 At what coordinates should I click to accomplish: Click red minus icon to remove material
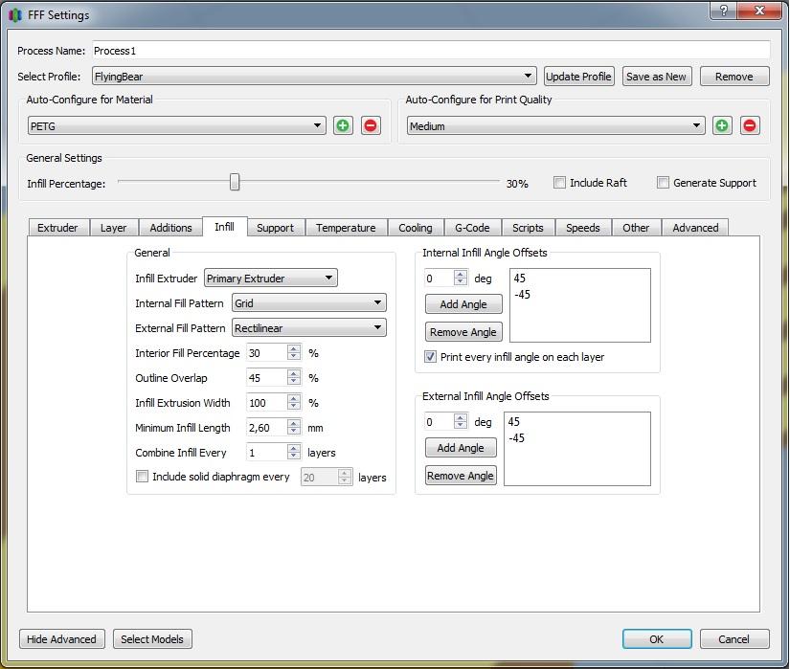click(371, 125)
